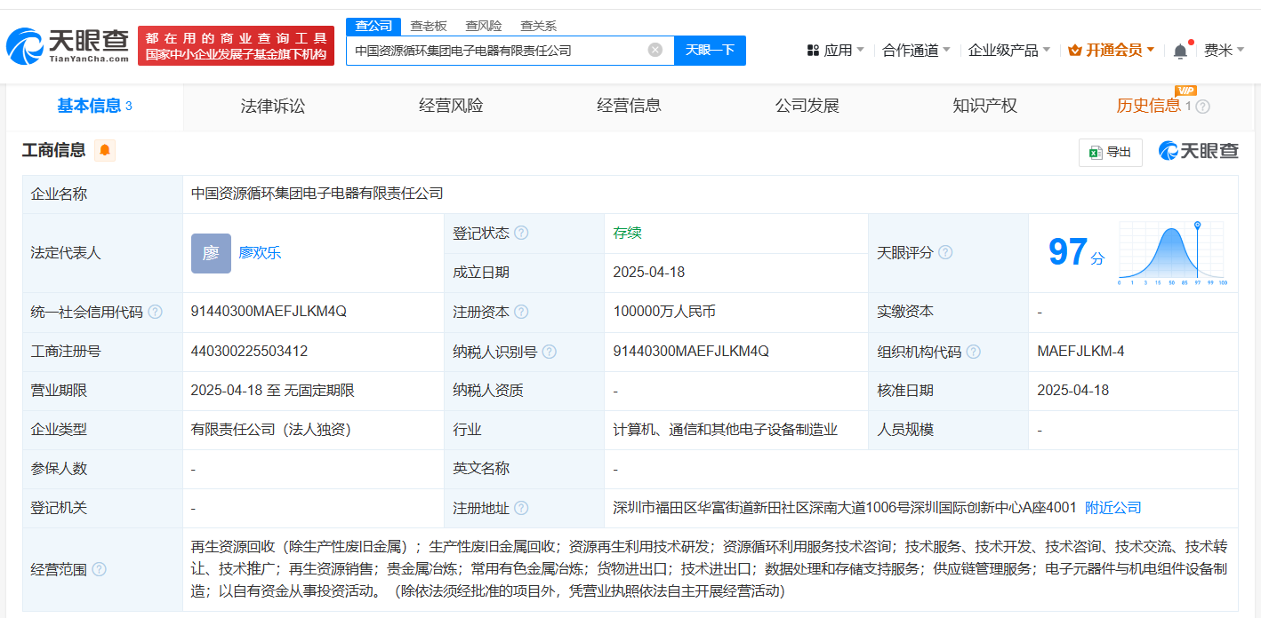Click the 廖 legal representative avatar
This screenshot has width=1261, height=618.
click(x=211, y=253)
